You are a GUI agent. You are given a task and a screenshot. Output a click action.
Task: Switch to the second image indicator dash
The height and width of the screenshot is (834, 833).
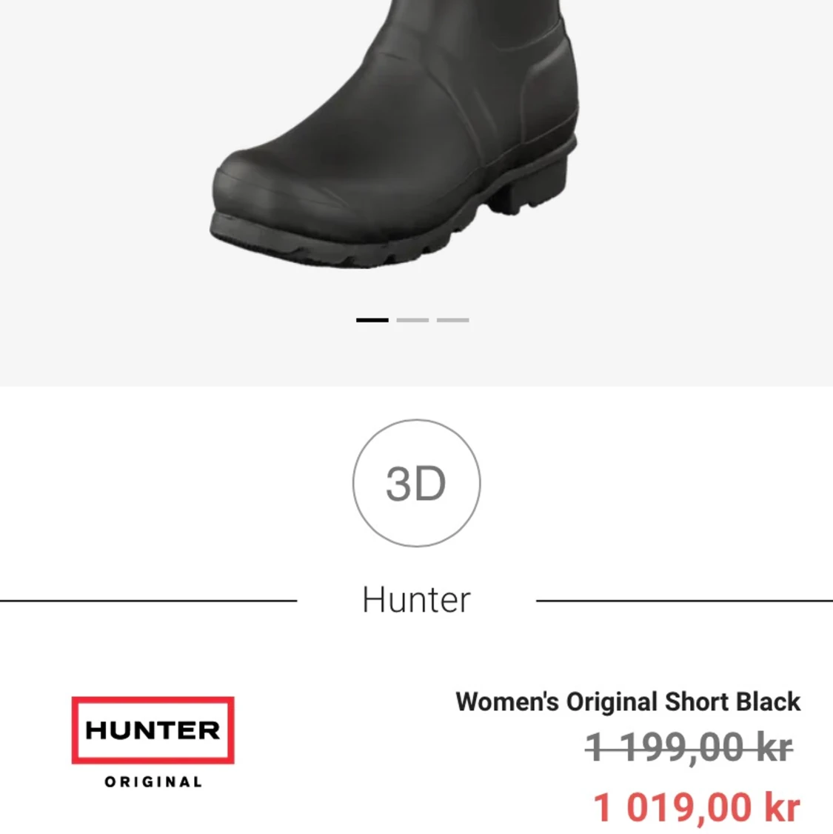(412, 320)
